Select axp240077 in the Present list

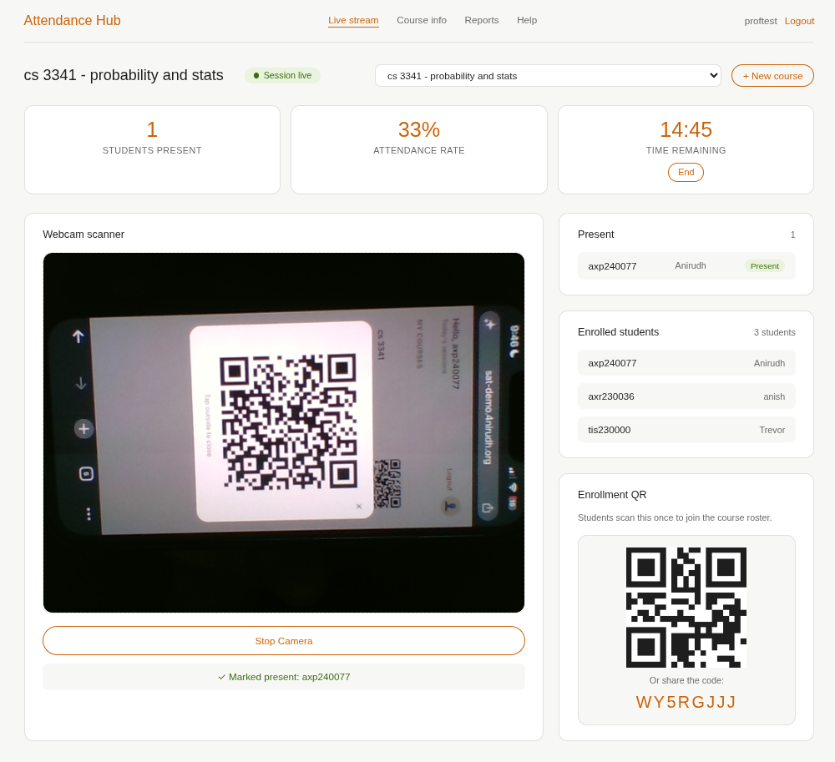click(x=686, y=266)
